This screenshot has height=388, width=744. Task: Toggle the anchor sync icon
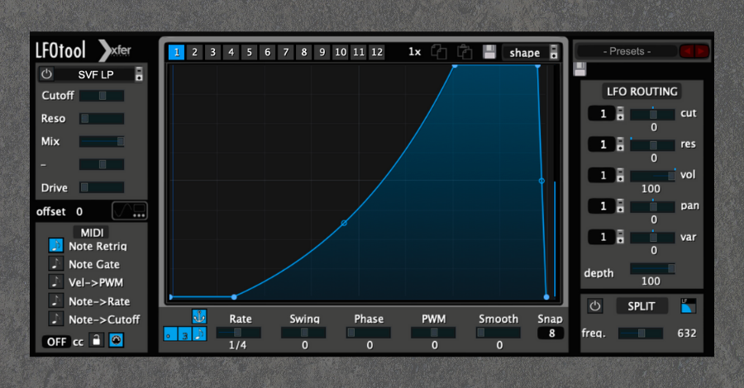(199, 316)
